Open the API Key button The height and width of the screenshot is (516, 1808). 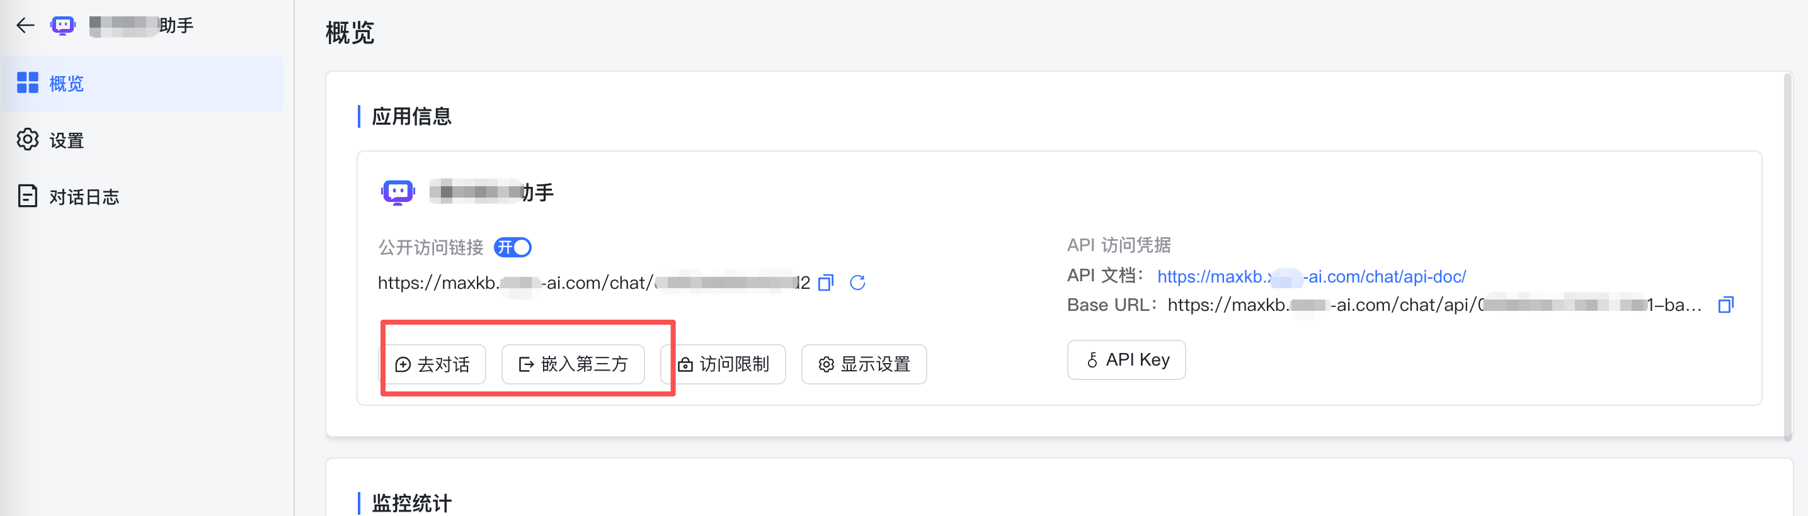click(1126, 361)
